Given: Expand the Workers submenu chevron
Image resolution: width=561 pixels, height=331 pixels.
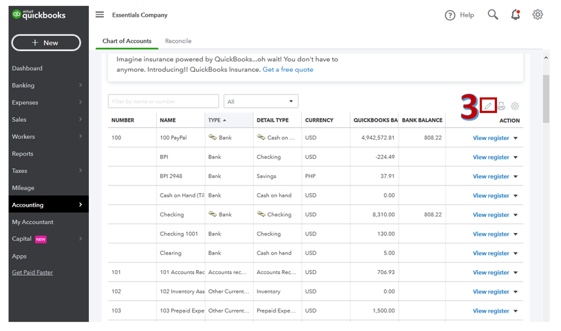Looking at the screenshot, I should 80,136.
